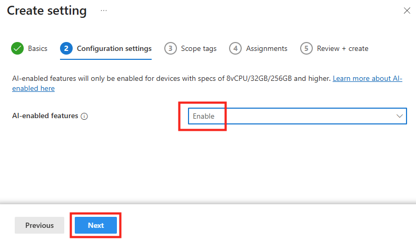
Task: Go back to the Basics tab
Action: 37,48
